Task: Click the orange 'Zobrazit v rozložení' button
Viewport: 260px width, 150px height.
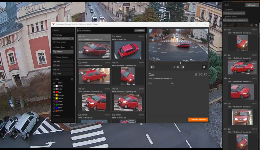Action: pyautogui.click(x=198, y=119)
